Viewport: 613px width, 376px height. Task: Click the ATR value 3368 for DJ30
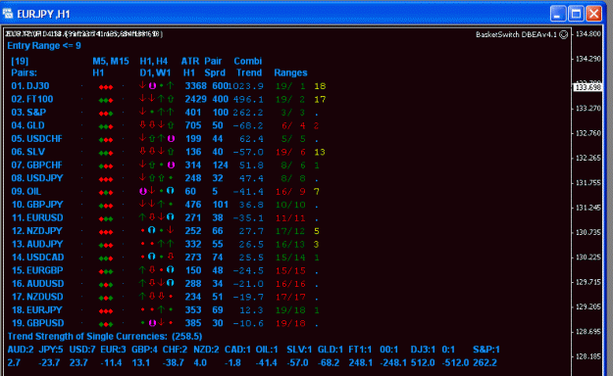click(195, 86)
